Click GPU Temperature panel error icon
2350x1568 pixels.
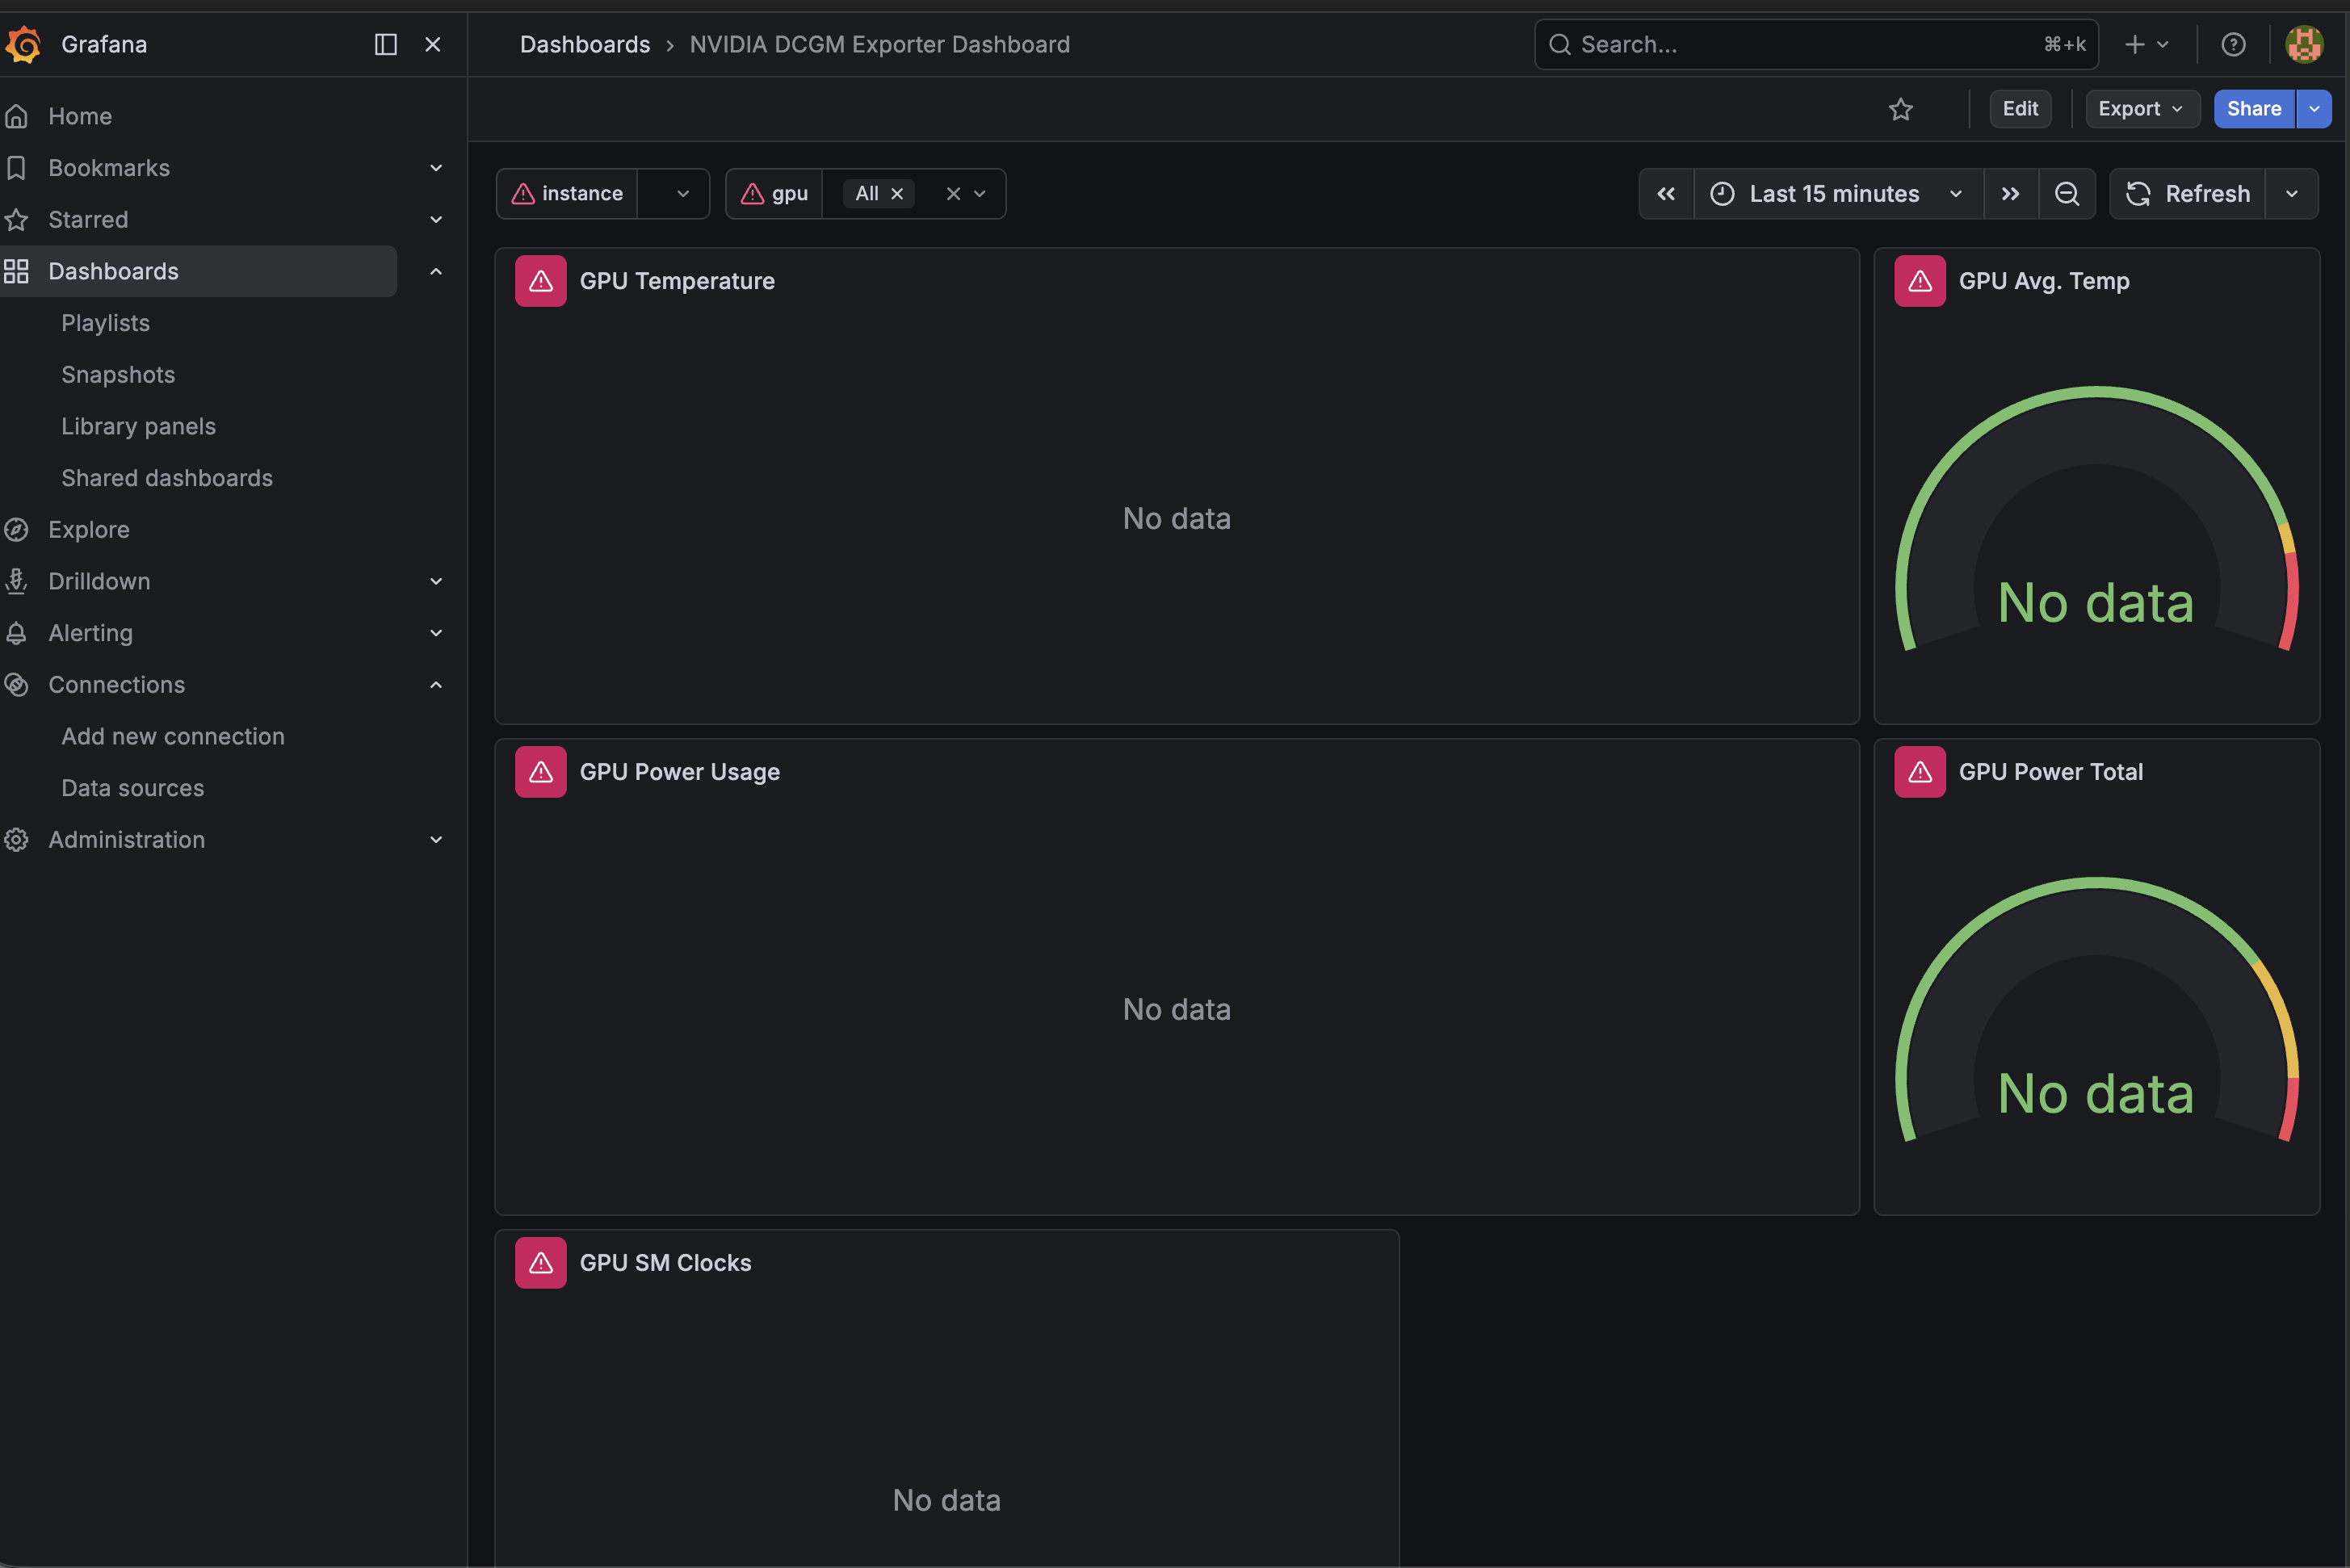click(541, 281)
